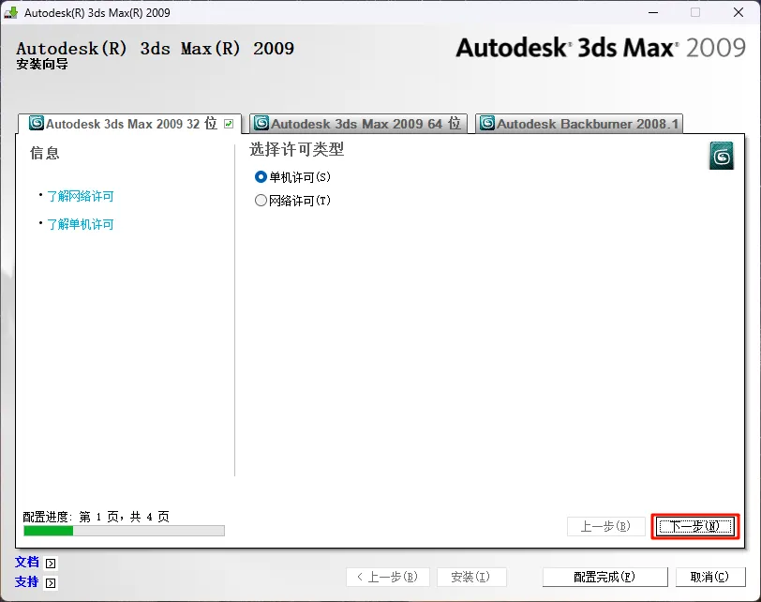This screenshot has width=761, height=602.
Task: Close the installer window
Action: pos(739,12)
